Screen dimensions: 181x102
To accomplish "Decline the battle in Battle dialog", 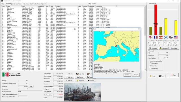I will (127, 75).
